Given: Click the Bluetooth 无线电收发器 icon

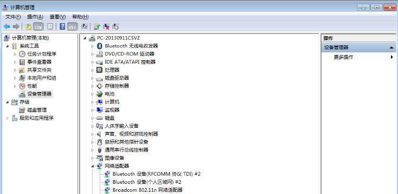Looking at the screenshot, I should [x=100, y=46].
